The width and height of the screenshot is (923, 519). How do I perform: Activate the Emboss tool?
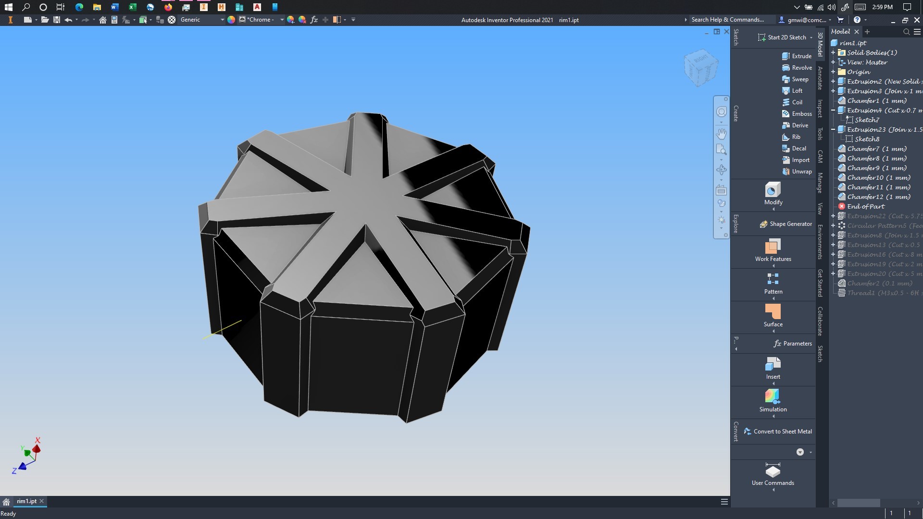797,113
